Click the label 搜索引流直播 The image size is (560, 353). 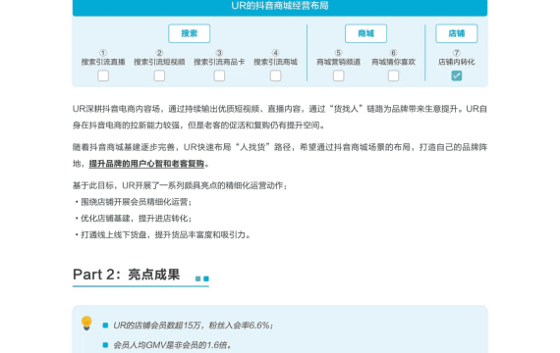[x=103, y=62]
